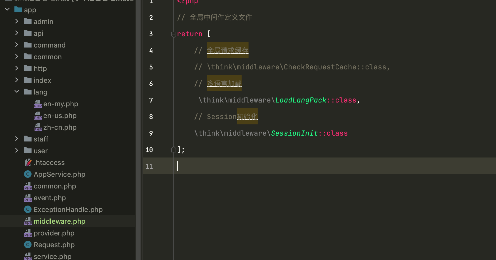
Task: Expand the staff folder chevron
Action: [x=17, y=139]
